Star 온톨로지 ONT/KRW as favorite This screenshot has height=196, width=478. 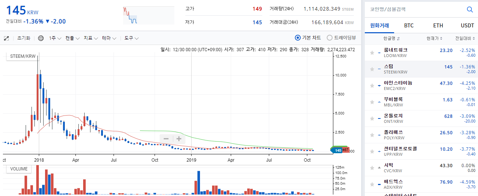[x=372, y=118]
